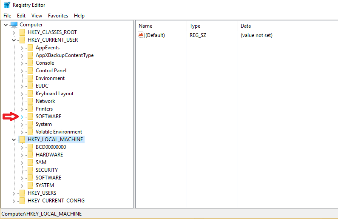This screenshot has width=338, height=219.
Task: Open the View menu
Action: (37, 16)
